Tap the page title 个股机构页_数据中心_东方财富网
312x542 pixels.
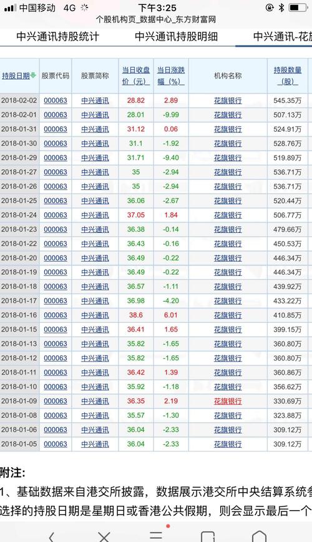pos(156,20)
